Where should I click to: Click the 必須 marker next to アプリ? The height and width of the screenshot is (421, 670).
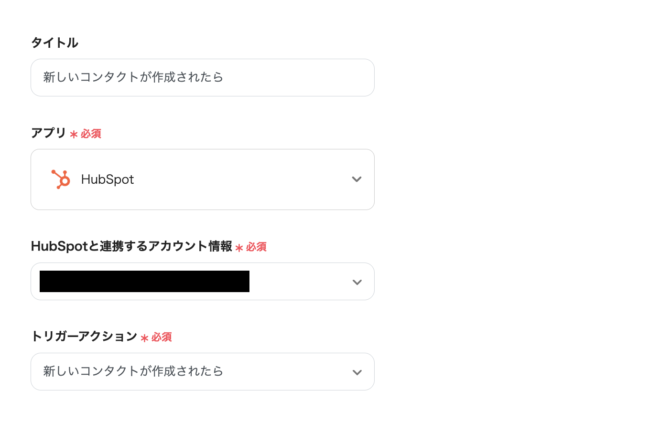click(x=91, y=134)
